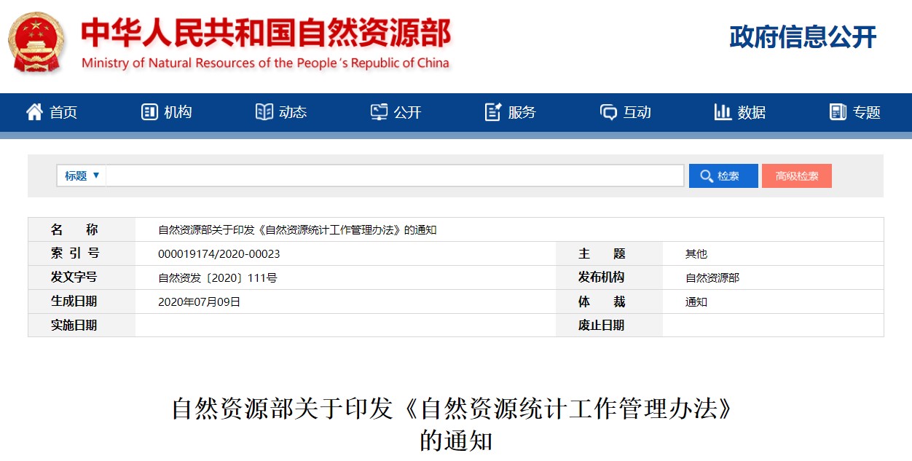Select the 服务 navigation label
Image resolution: width=912 pixels, height=461 pixels.
point(522,112)
